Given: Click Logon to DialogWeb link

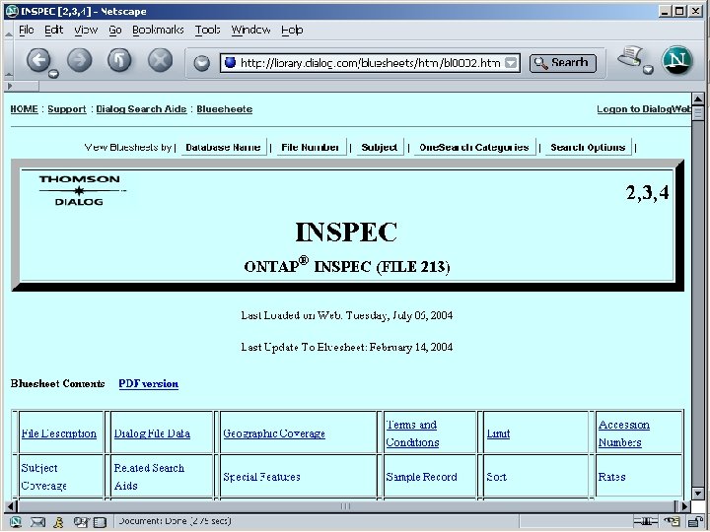Looking at the screenshot, I should click(x=644, y=109).
